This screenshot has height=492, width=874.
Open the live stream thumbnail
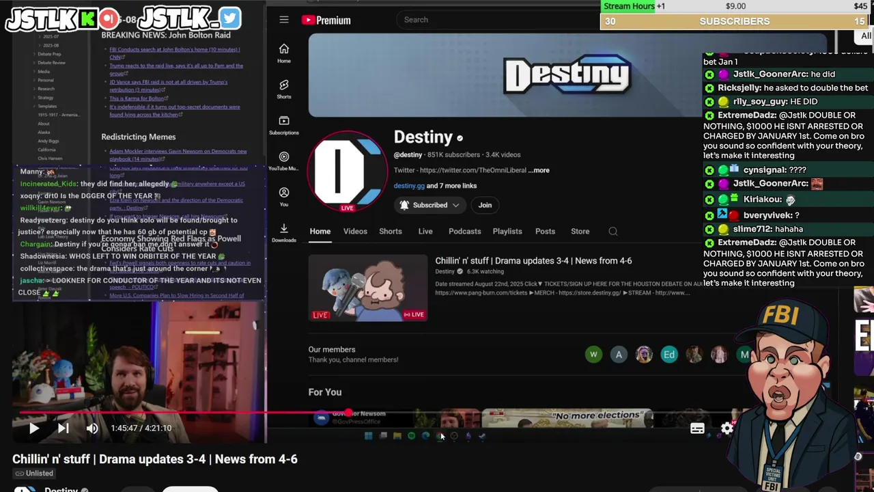pos(368,288)
